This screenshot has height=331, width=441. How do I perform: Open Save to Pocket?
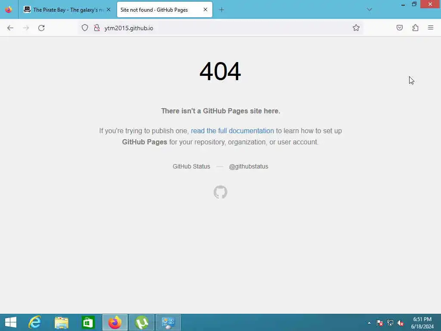coord(399,28)
